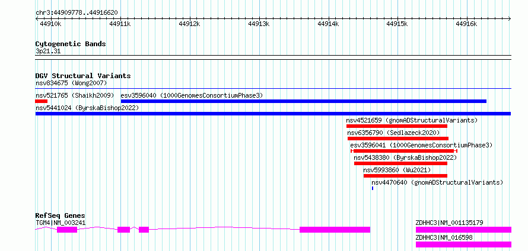528x251 pixels.
Task: Click the right arrowhead of the ruler
Action: pyautogui.click(x=510, y=18)
